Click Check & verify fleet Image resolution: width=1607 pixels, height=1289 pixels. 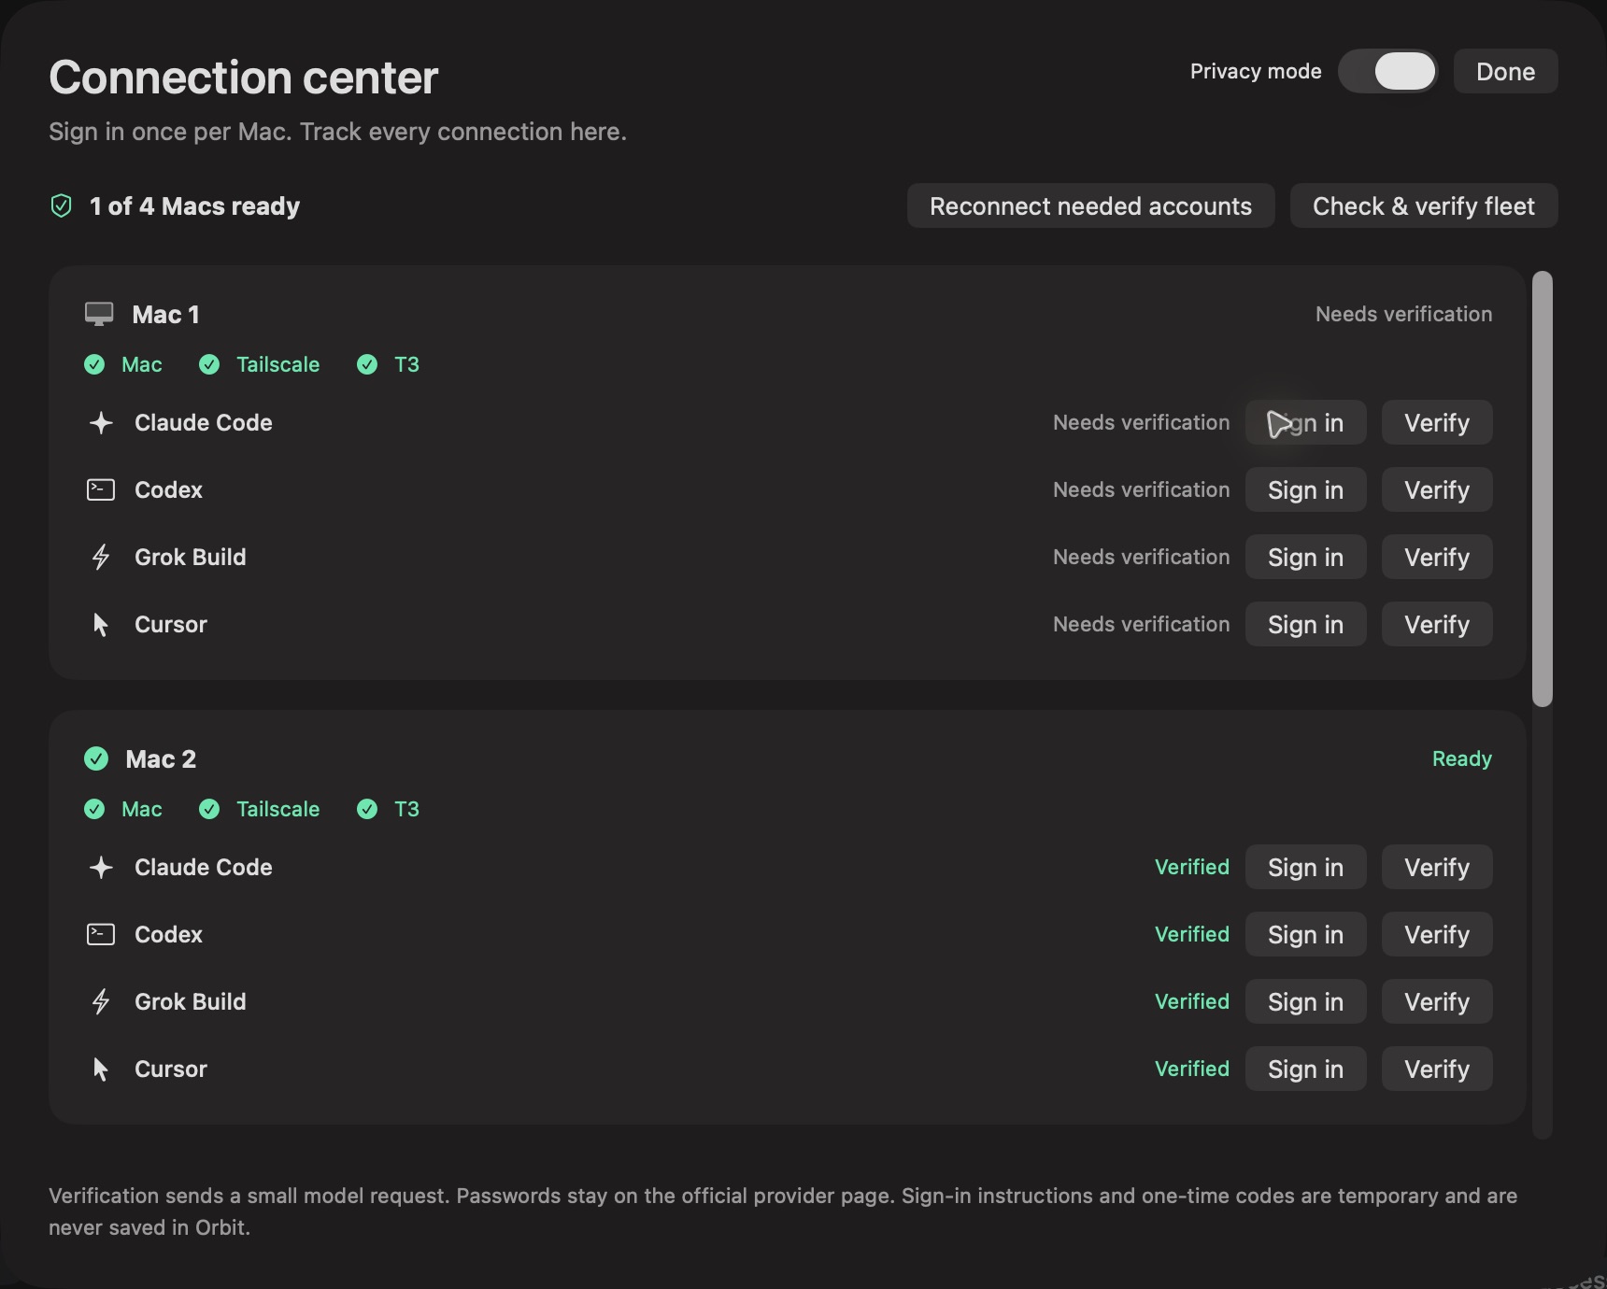tap(1423, 205)
